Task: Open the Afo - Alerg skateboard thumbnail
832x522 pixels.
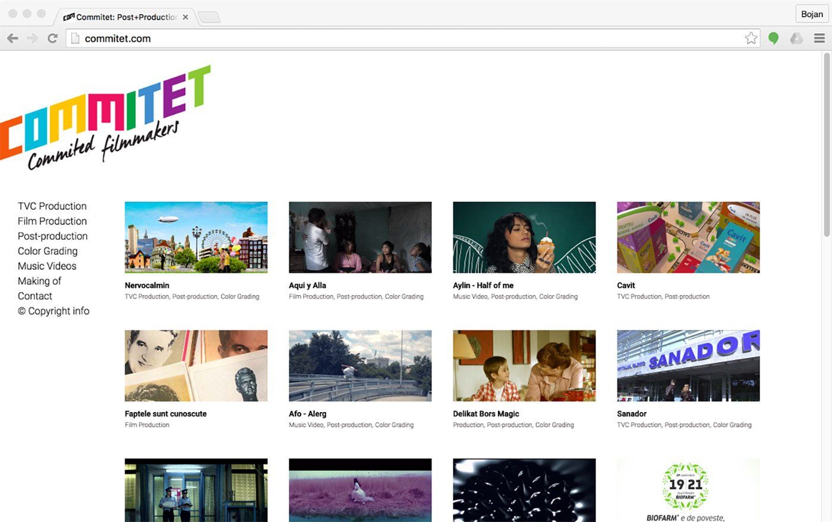Action: pos(360,366)
